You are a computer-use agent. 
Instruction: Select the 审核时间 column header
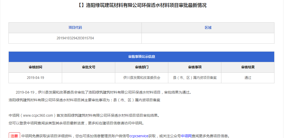tap(35, 67)
